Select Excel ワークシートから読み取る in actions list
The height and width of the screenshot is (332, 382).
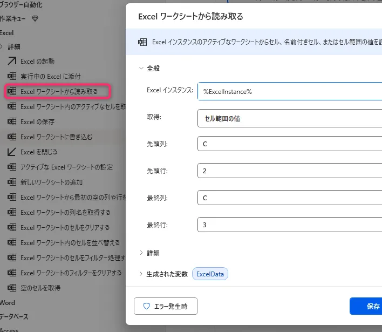pos(59,92)
